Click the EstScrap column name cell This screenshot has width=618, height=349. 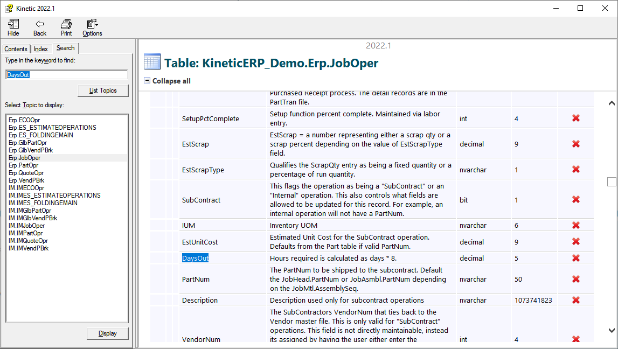click(x=196, y=144)
